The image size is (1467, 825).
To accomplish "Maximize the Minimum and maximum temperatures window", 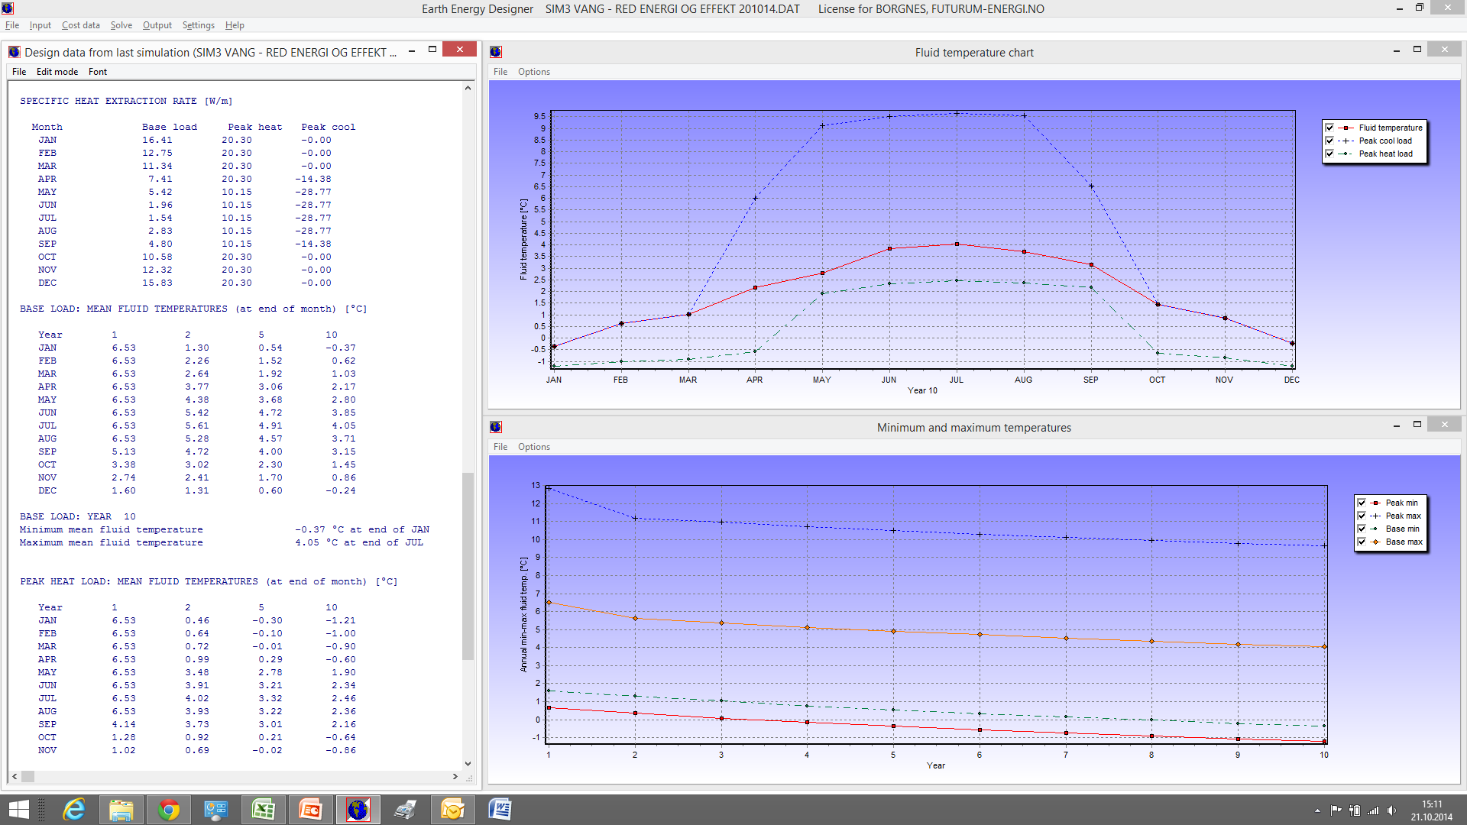I will click(x=1417, y=425).
